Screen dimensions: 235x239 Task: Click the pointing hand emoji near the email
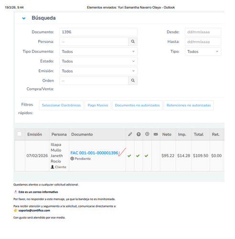16,210
